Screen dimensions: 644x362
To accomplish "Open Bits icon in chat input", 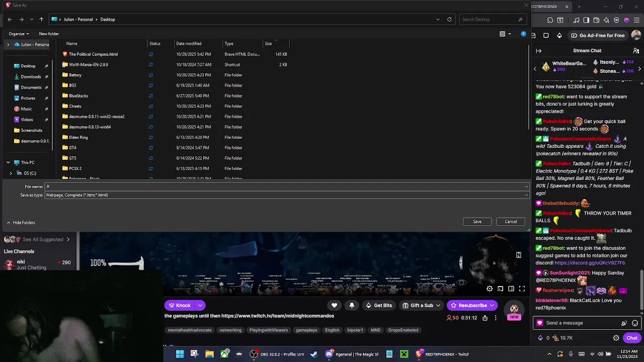I will coord(624,323).
